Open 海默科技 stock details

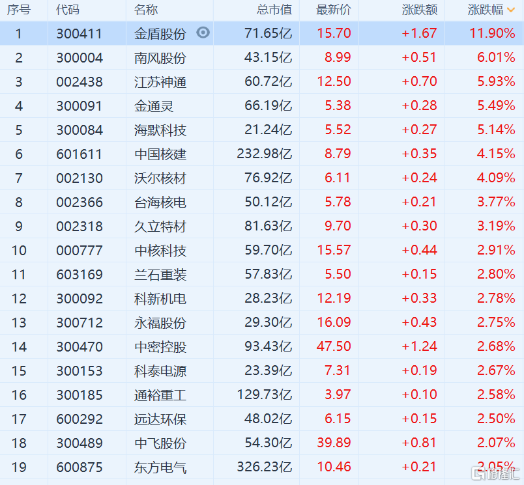(x=160, y=130)
